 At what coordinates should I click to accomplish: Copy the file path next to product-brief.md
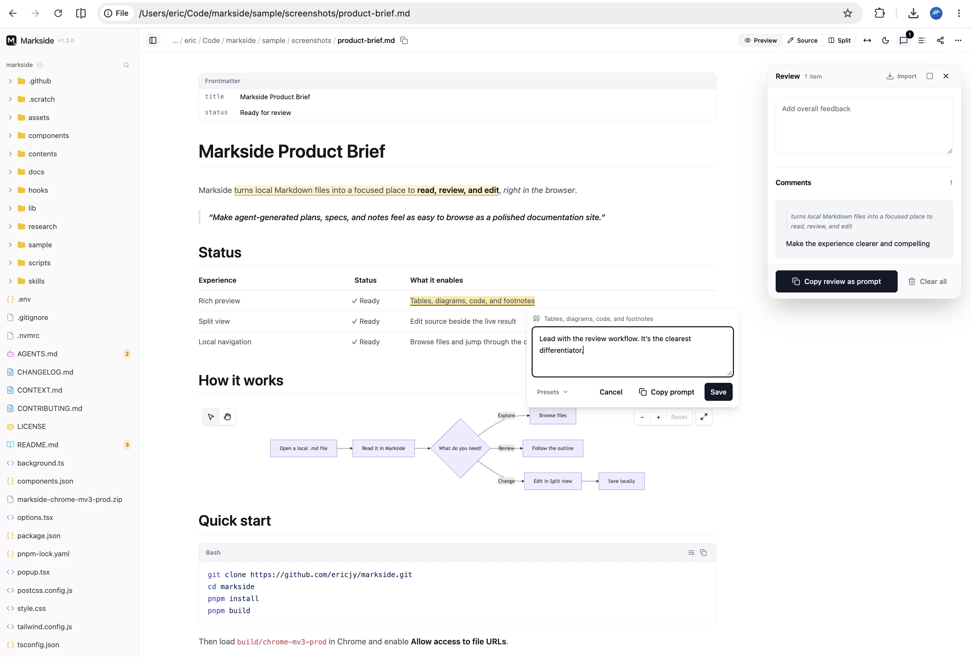404,40
